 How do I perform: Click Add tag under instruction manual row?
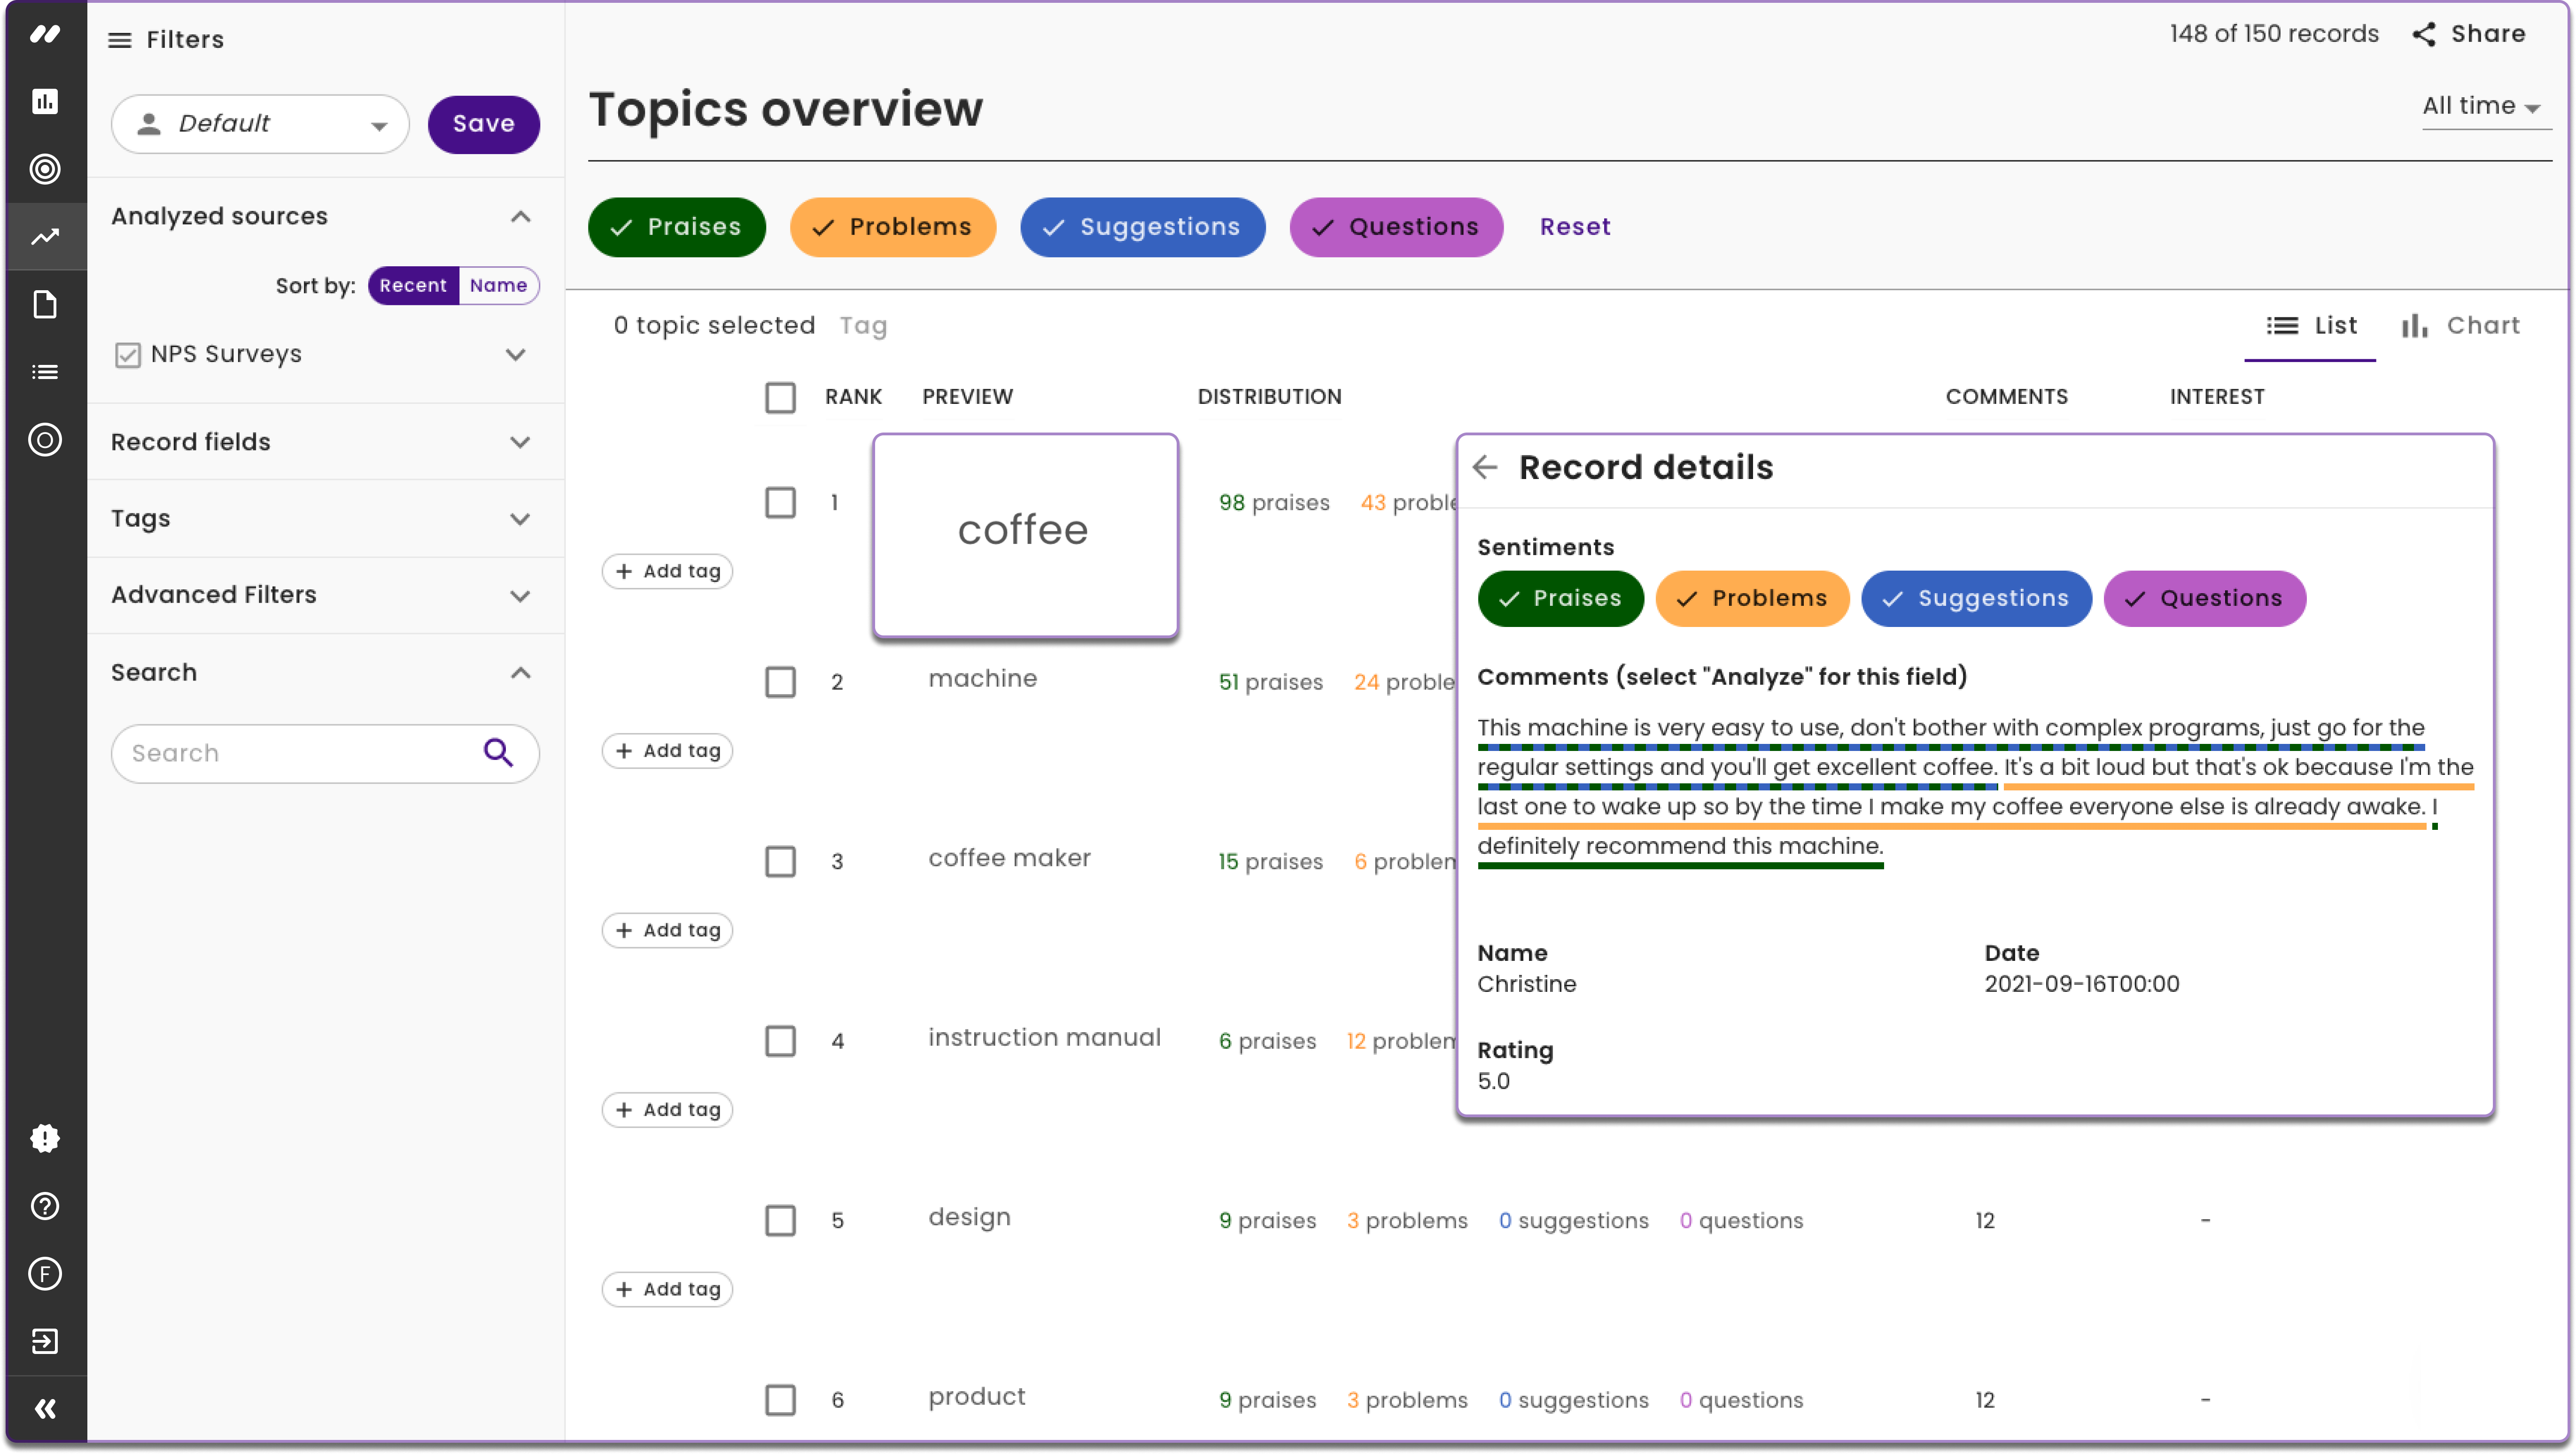click(667, 1110)
